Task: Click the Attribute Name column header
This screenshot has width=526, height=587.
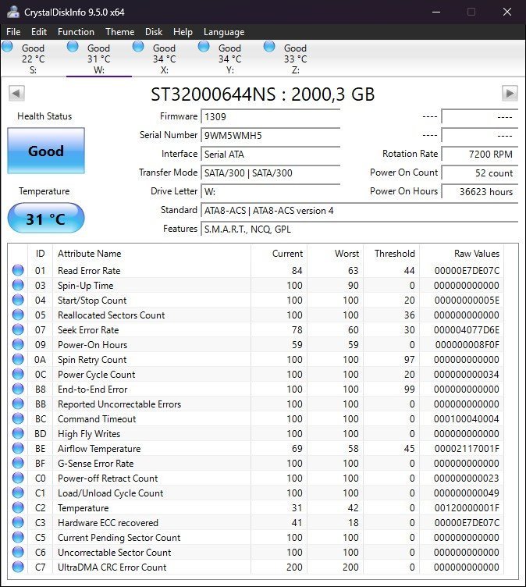Action: pyautogui.click(x=89, y=254)
